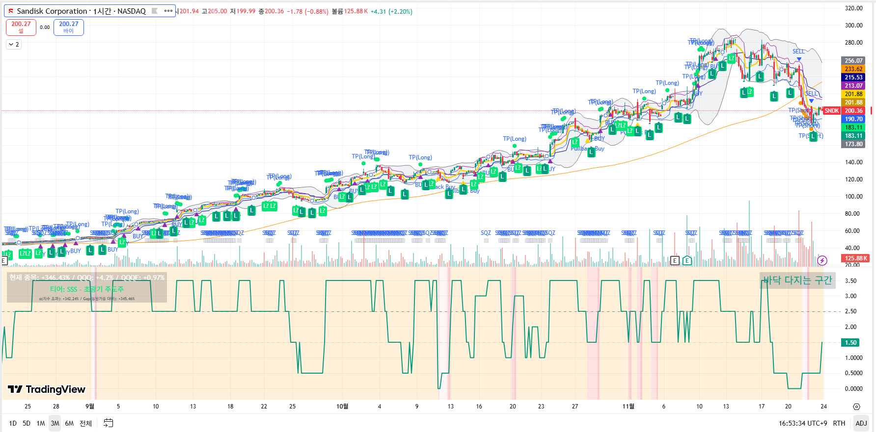Viewport: 876px width, 432px height.
Task: Select the 1D time range
Action: tap(13, 423)
